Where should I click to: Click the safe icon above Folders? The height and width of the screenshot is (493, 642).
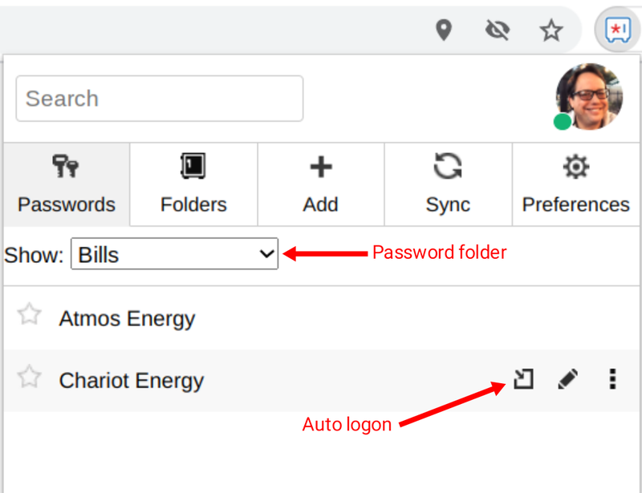point(193,166)
